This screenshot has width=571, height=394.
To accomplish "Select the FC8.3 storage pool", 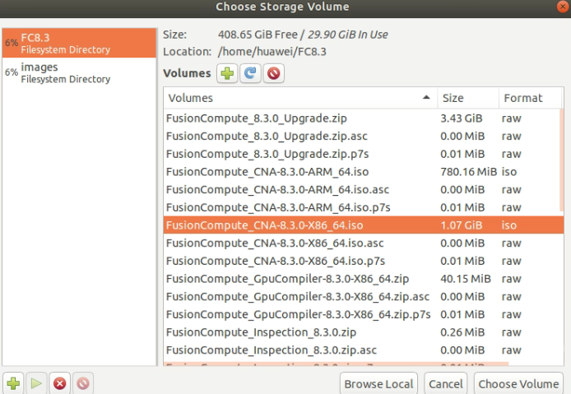I will [79, 43].
